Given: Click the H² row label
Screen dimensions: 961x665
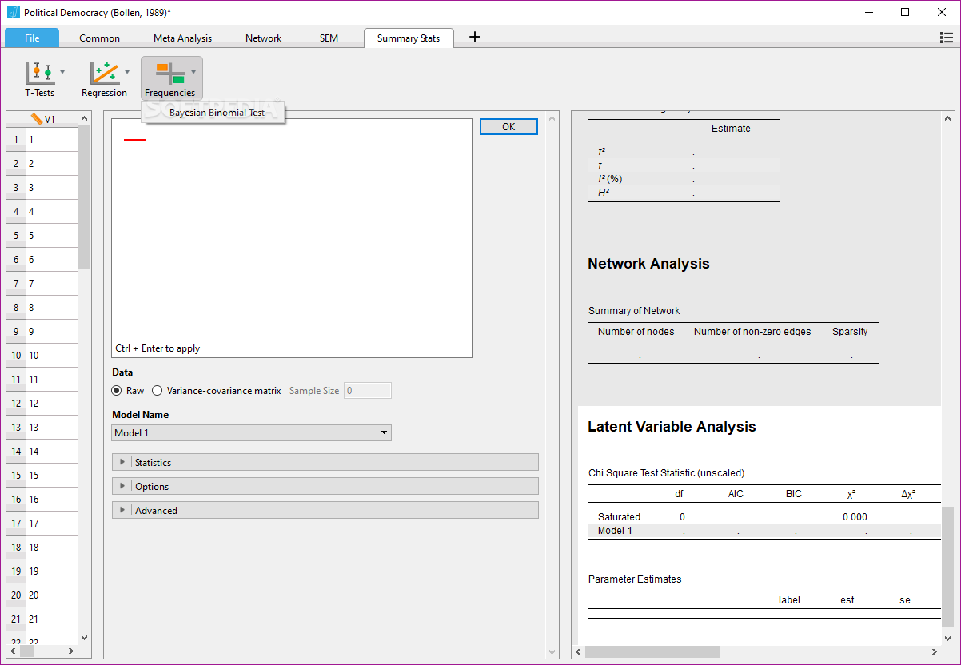Looking at the screenshot, I should (x=603, y=193).
